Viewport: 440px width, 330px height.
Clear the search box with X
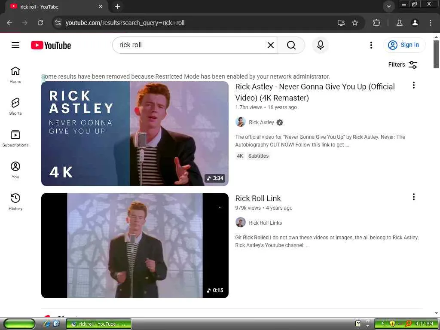pos(271,45)
